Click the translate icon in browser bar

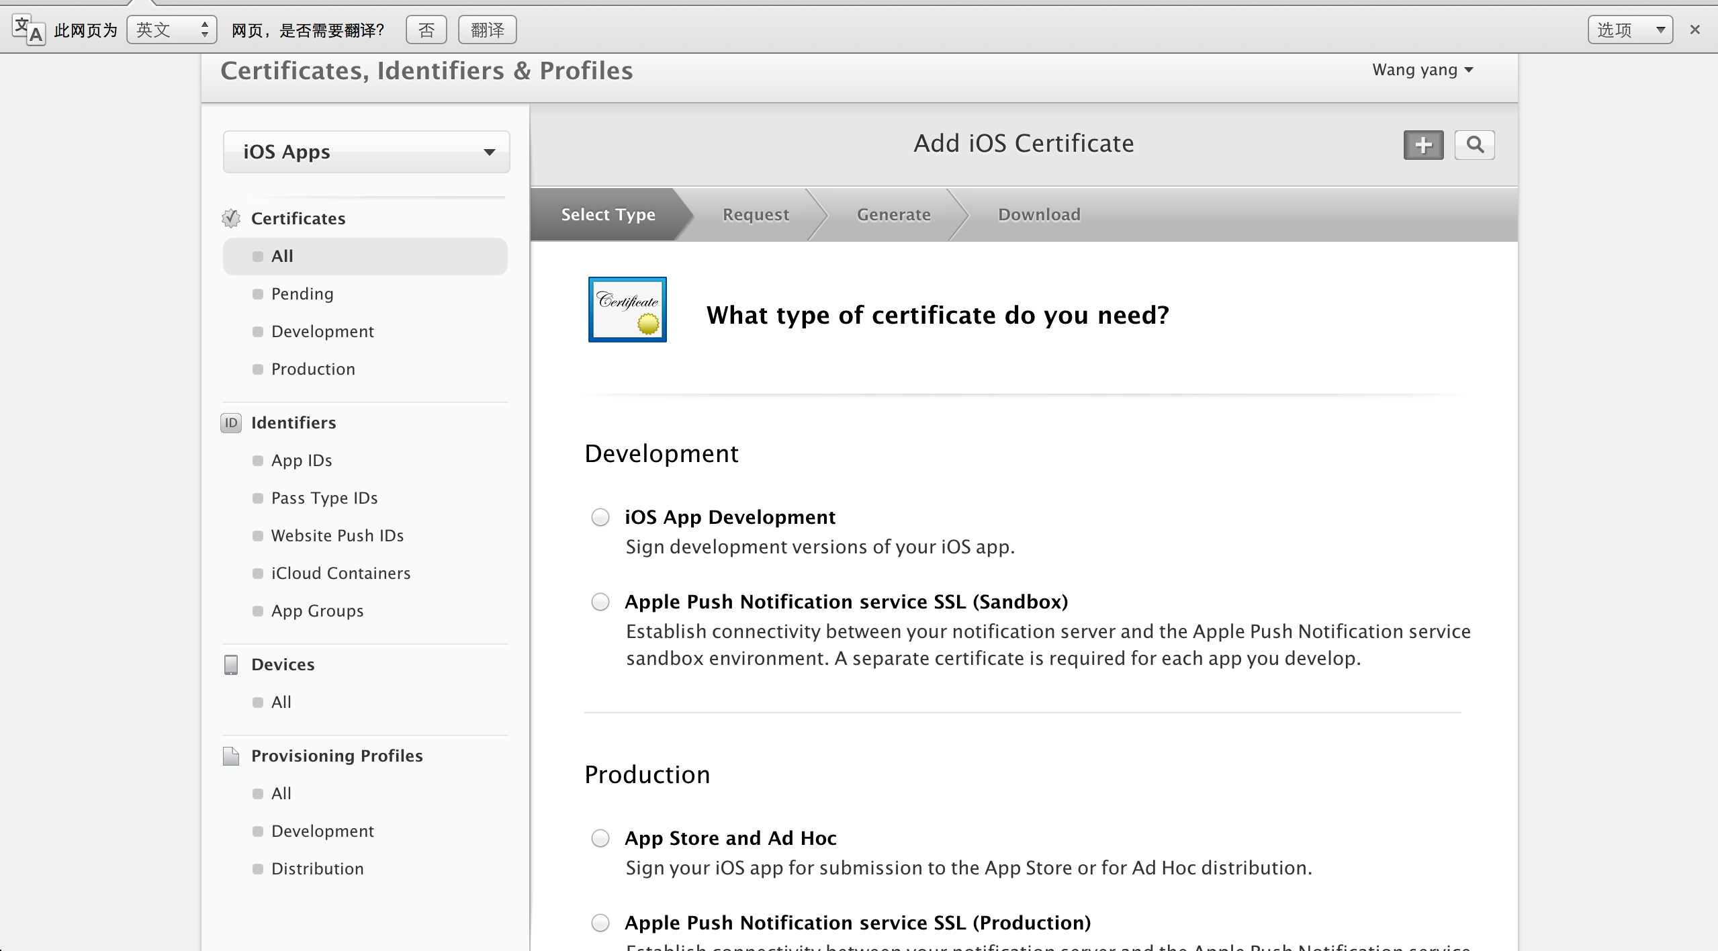tap(29, 30)
